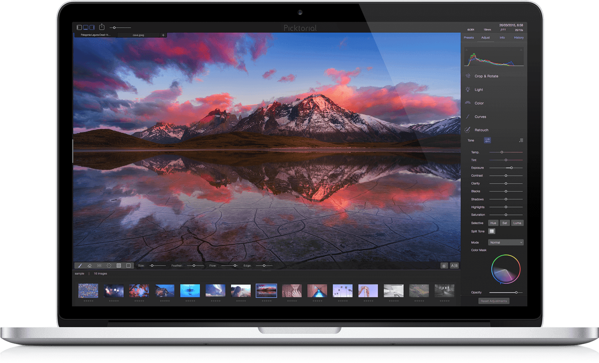Open the Tone presets list icon
Screen dimensions: 599x363
coord(521,140)
